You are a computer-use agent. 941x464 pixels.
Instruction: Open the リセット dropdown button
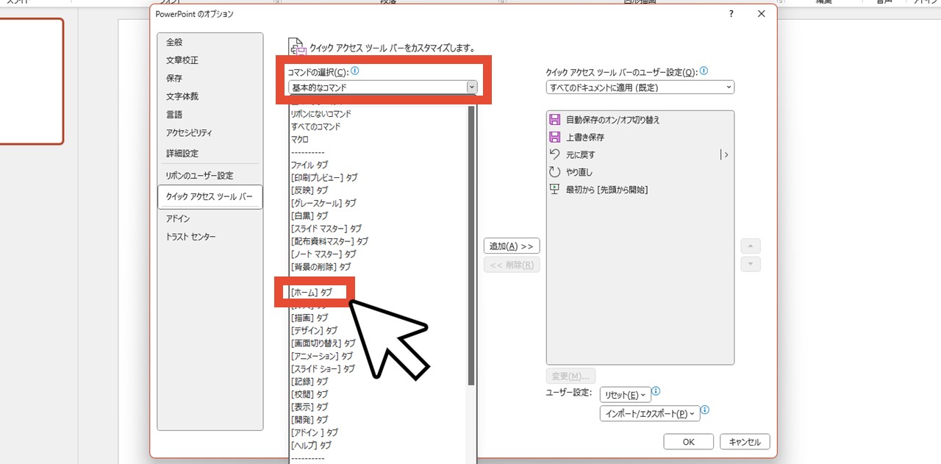625,395
